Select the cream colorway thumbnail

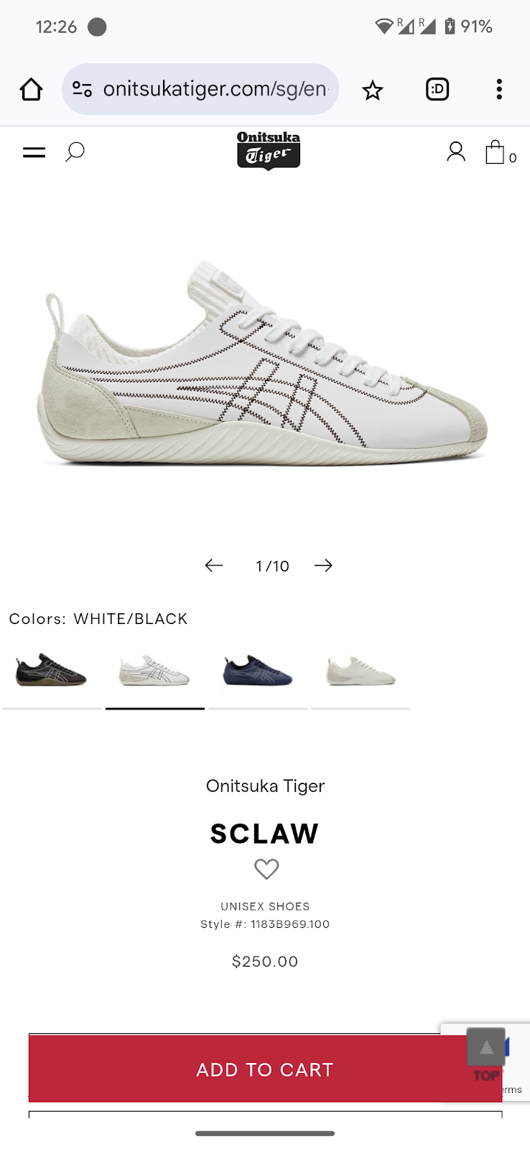(361, 670)
